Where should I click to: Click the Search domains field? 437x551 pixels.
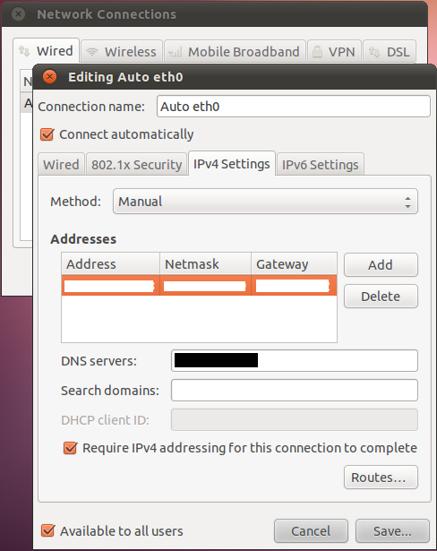pyautogui.click(x=295, y=390)
